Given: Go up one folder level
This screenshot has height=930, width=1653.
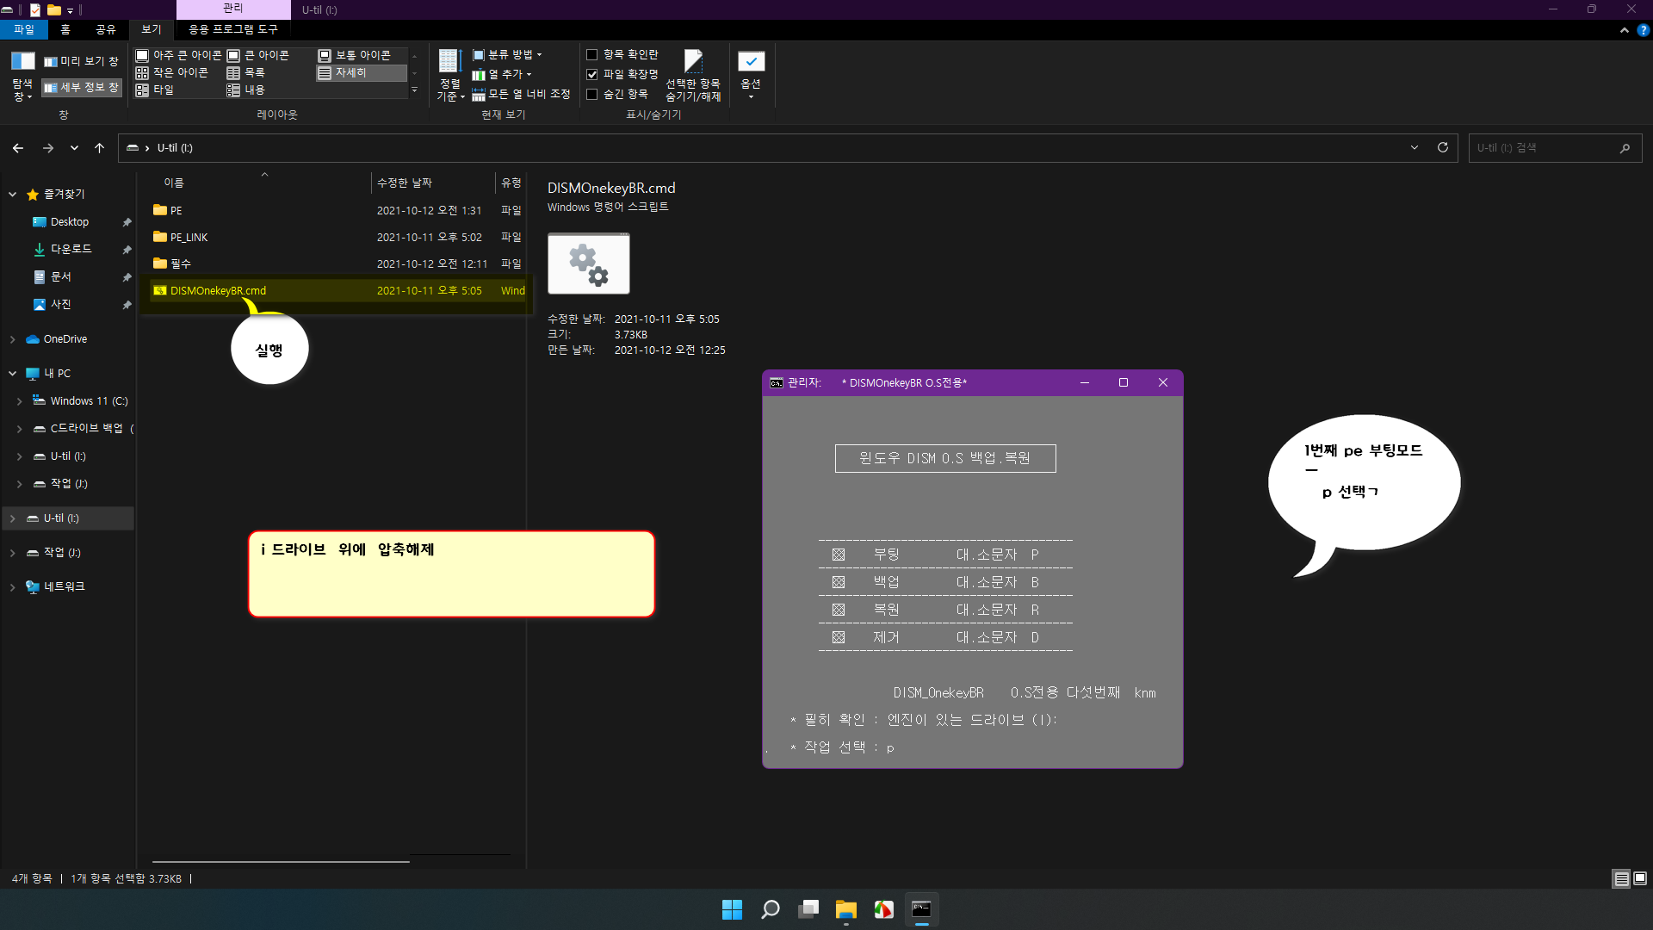Looking at the screenshot, I should tap(100, 148).
